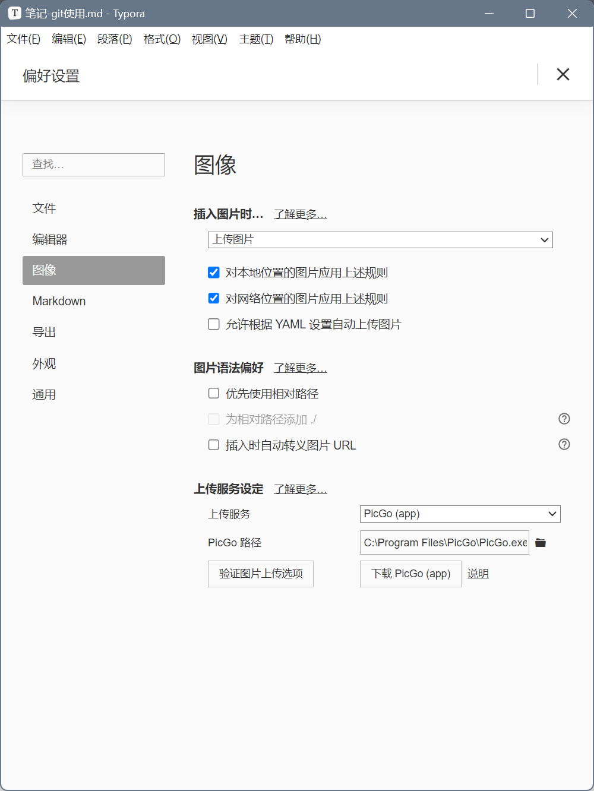Image resolution: width=594 pixels, height=791 pixels.
Task: Click the 查找 search field
Action: (x=94, y=164)
